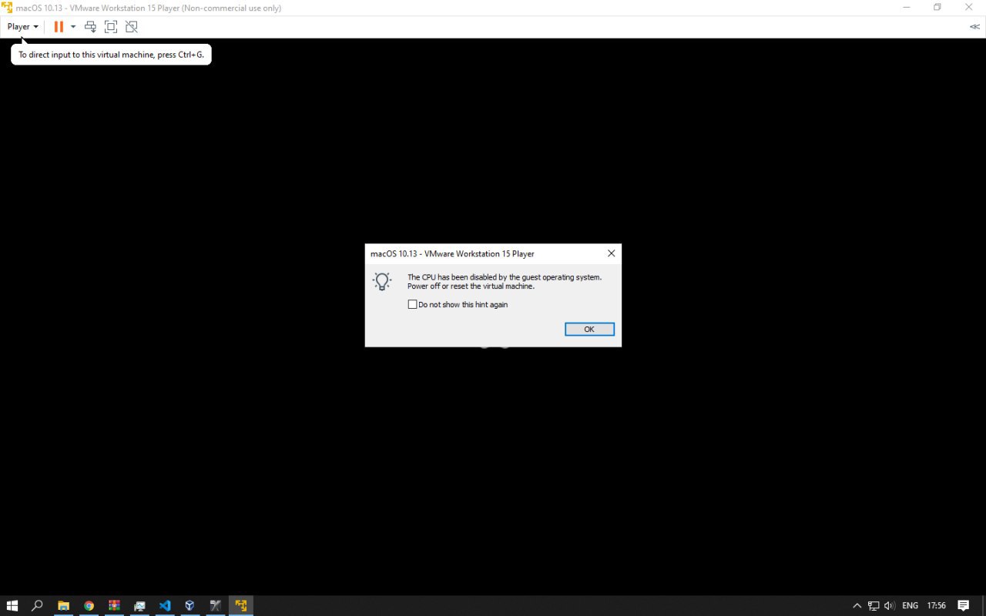Click the 'press Ctrl+G' input tooltip
This screenshot has width=986, height=616.
[111, 55]
